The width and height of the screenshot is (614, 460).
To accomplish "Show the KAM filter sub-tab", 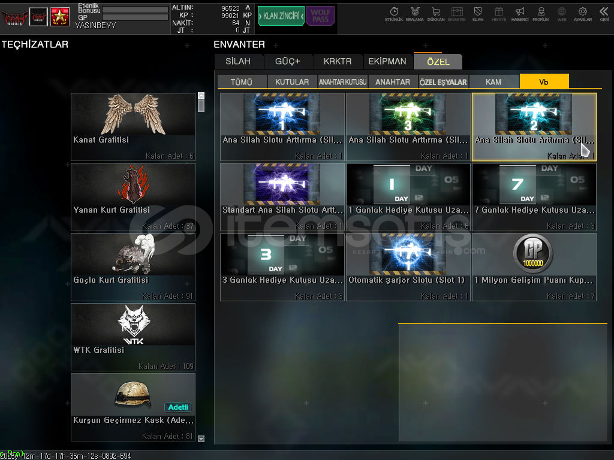I will pyautogui.click(x=493, y=81).
